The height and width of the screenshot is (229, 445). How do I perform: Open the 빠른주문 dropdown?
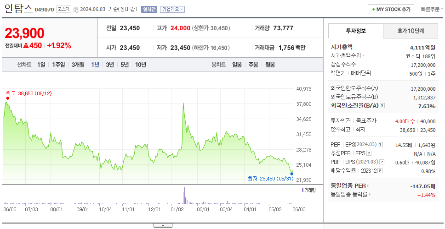[432, 9]
